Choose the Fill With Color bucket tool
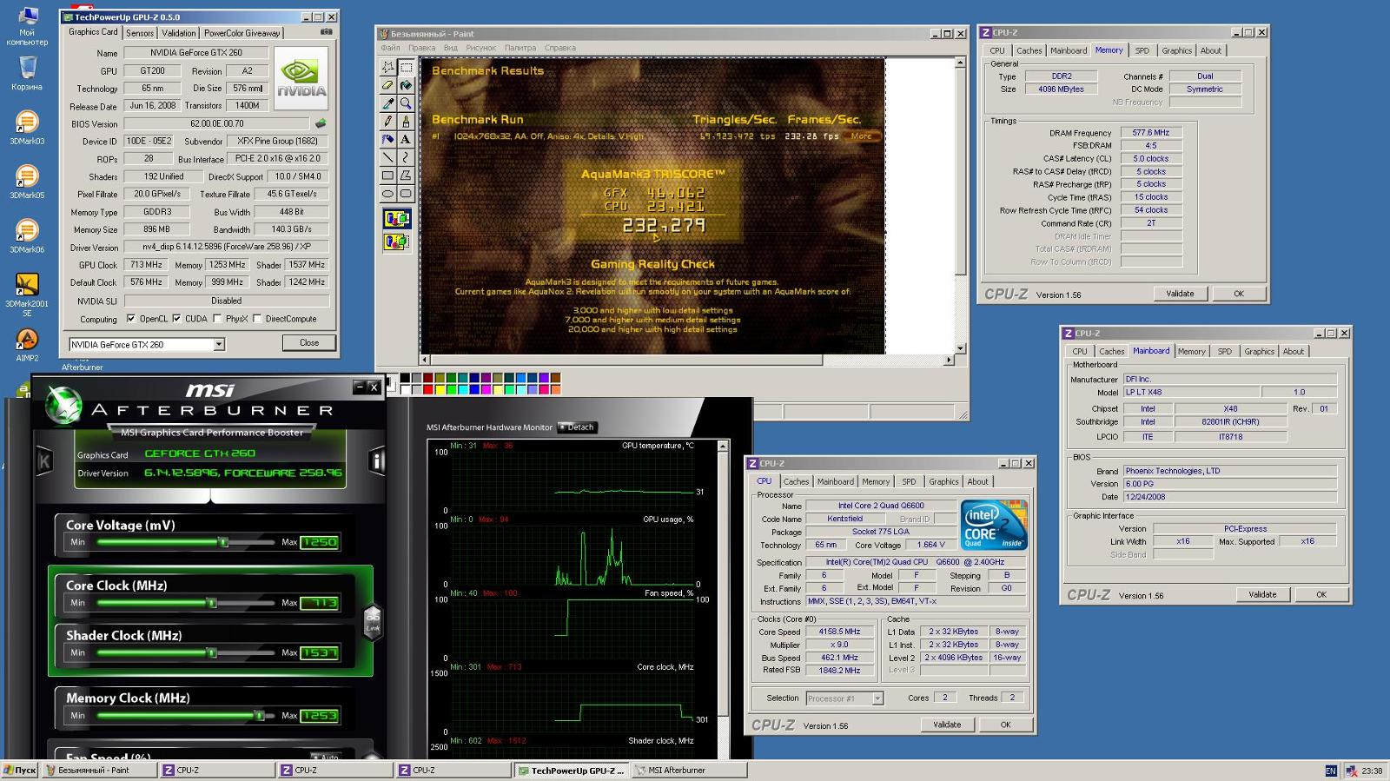 406,85
